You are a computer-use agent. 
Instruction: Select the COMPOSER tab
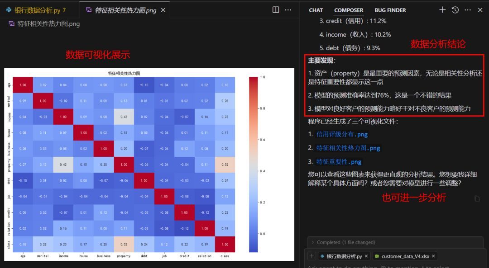tap(349, 10)
